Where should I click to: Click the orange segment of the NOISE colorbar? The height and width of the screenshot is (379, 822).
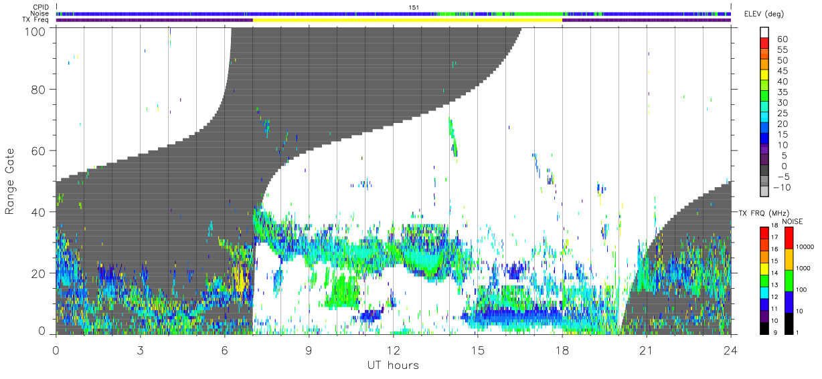(x=789, y=259)
